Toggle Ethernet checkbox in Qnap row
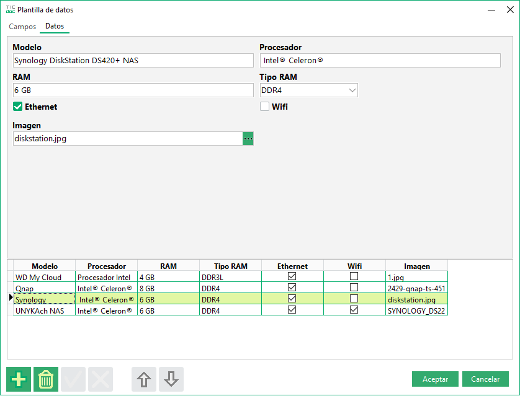The height and width of the screenshot is (396, 520). click(292, 288)
